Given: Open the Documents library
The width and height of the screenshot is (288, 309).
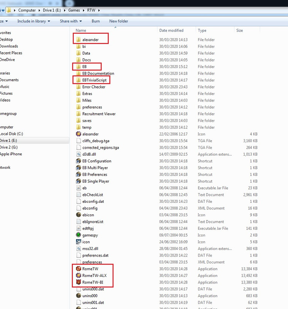Looking at the screenshot, I should point(9,80).
